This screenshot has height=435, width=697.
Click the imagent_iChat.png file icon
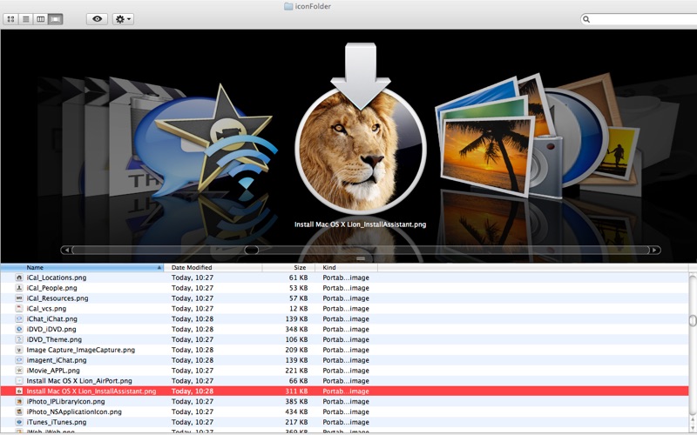(19, 360)
